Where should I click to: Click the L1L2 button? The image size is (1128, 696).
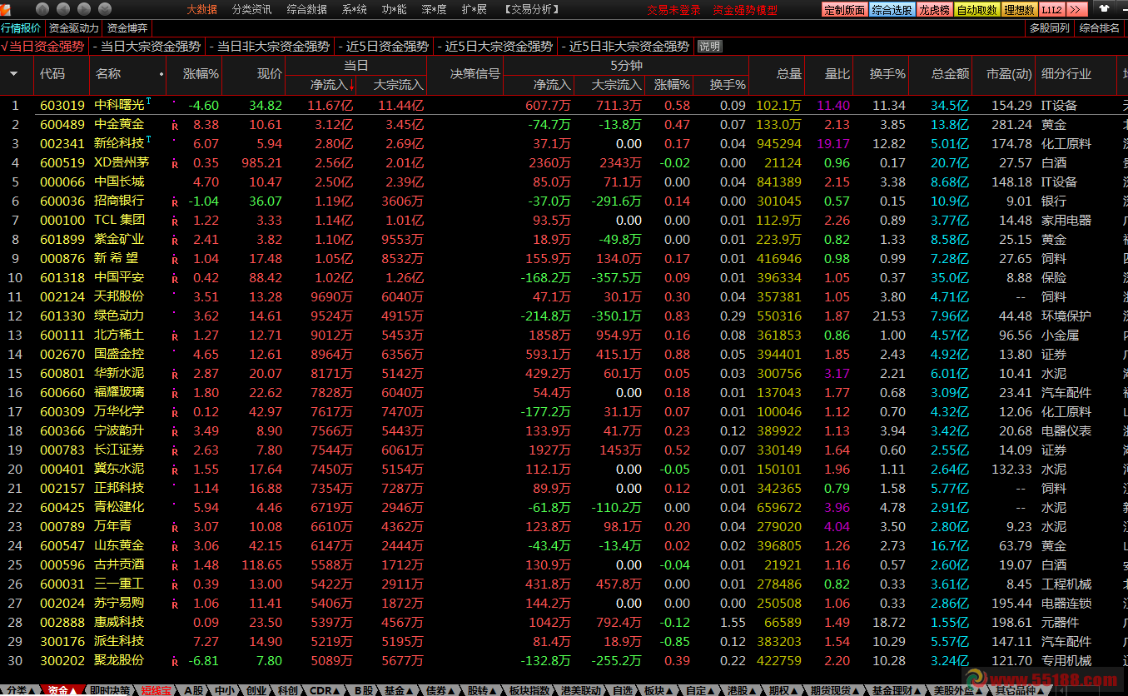pyautogui.click(x=1052, y=10)
